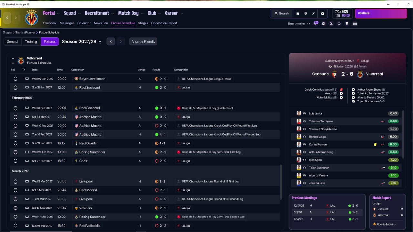
Task: Select the Valencia fixture radio button
Action: 15,208
